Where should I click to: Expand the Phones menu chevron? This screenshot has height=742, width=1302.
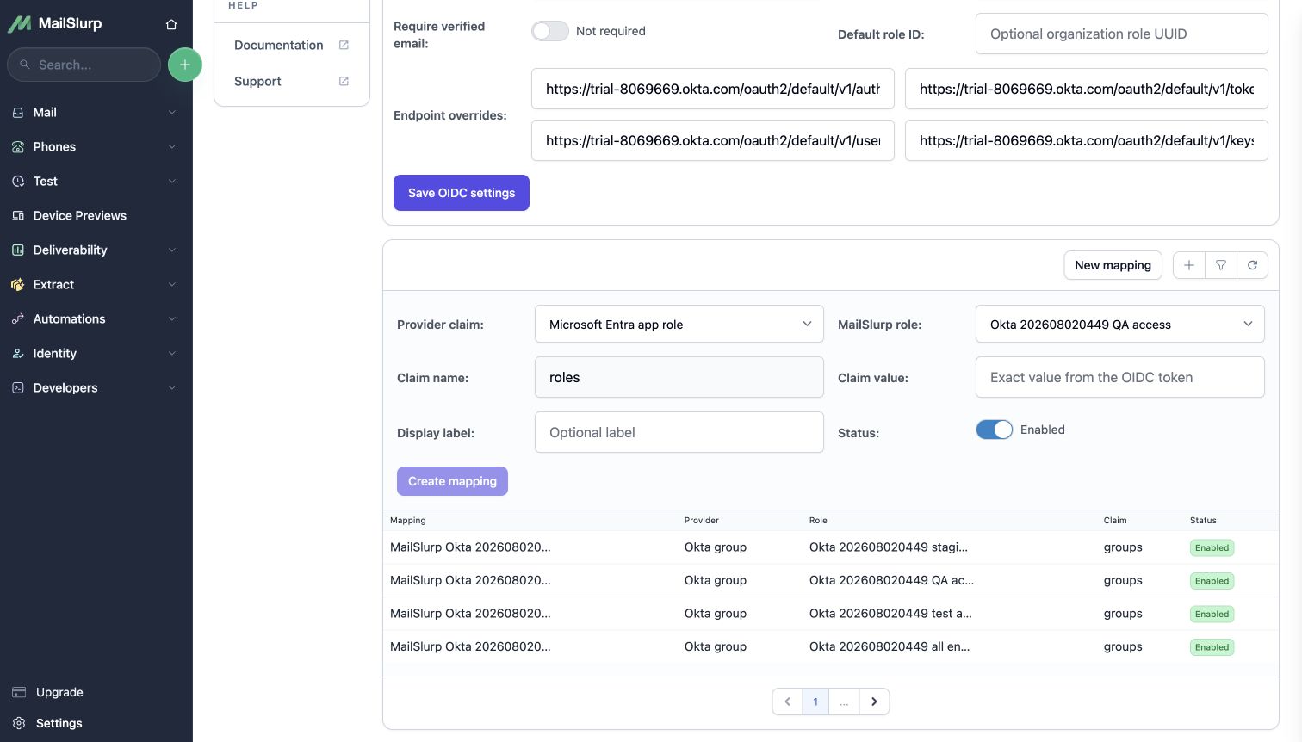(x=172, y=146)
